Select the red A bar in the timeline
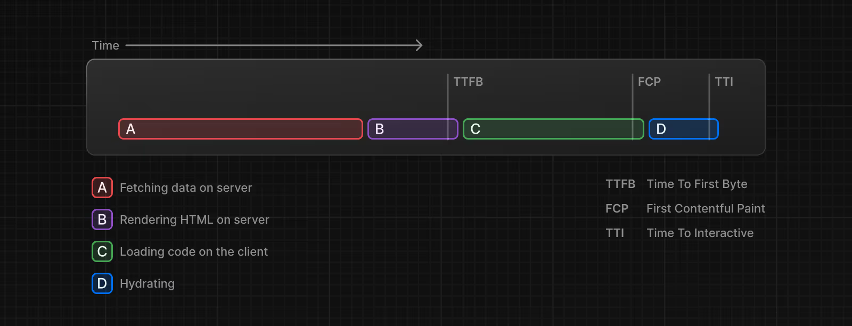This screenshot has width=852, height=326. tap(241, 129)
